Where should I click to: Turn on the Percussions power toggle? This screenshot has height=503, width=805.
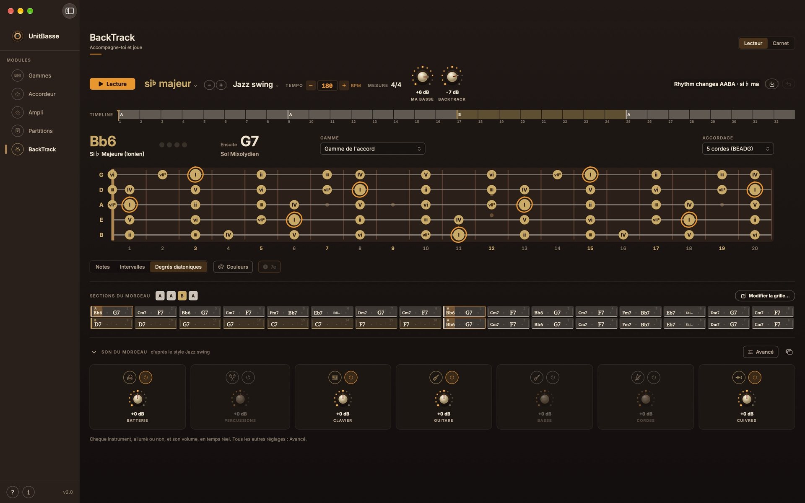tap(248, 377)
